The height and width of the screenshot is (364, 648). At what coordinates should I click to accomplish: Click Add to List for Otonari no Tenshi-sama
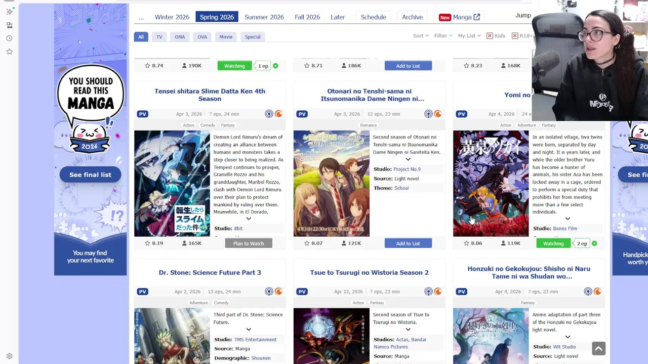click(408, 244)
